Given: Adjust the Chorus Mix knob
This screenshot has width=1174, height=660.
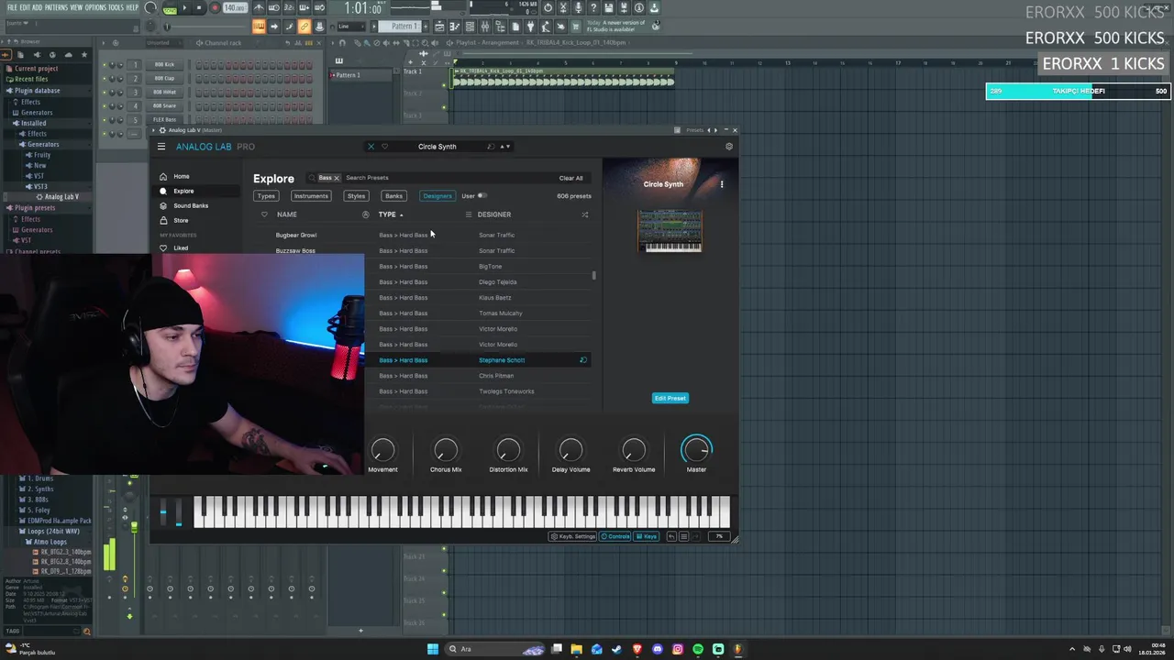Looking at the screenshot, I should pos(446,449).
